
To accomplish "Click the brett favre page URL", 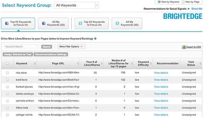I will coord(59,80).
